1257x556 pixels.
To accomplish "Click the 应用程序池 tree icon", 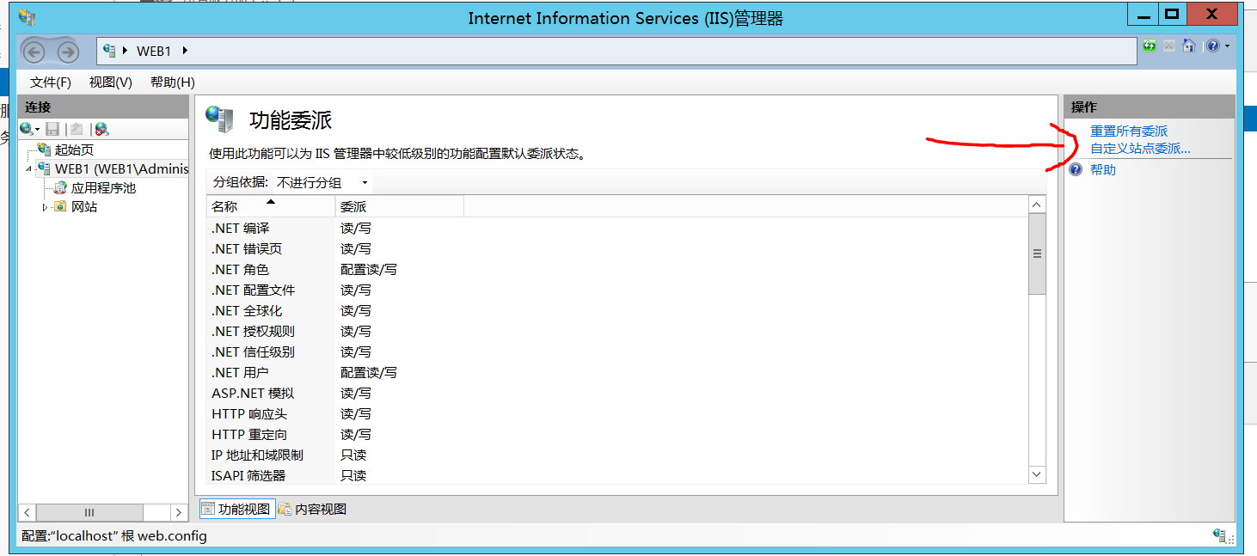I will tap(60, 187).
